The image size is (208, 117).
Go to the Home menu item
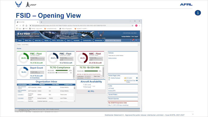click(x=20, y=41)
